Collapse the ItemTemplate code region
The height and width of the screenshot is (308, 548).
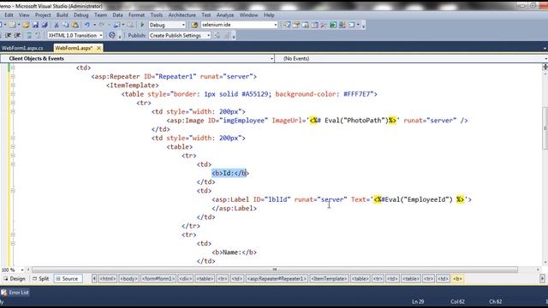[x=13, y=86]
